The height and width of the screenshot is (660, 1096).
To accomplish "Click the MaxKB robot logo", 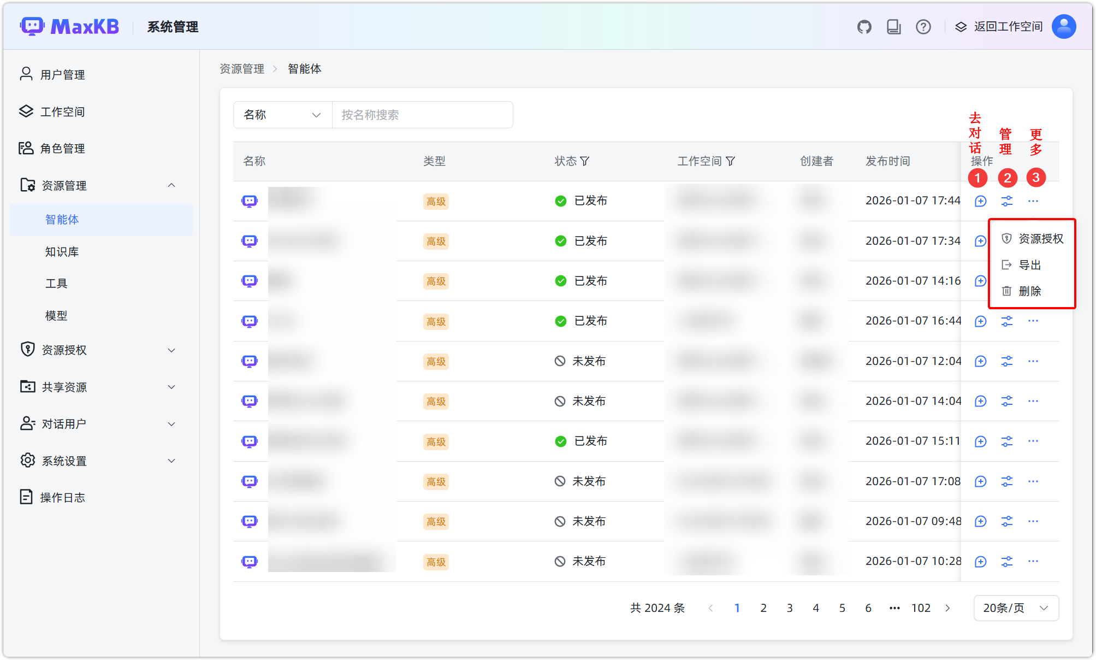I will [32, 26].
